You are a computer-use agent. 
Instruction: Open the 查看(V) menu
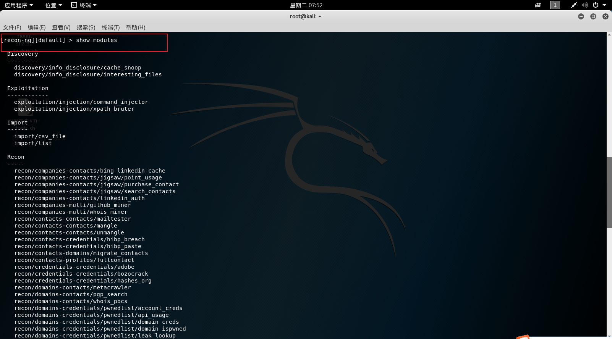point(61,27)
